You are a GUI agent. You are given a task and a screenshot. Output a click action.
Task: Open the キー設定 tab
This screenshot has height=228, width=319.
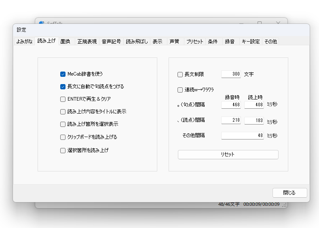(x=251, y=42)
